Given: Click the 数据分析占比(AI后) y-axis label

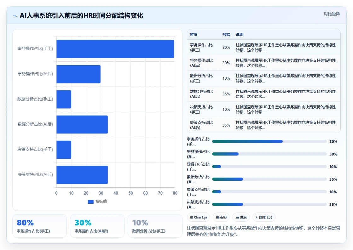Looking at the screenshot, I should (x=35, y=124).
